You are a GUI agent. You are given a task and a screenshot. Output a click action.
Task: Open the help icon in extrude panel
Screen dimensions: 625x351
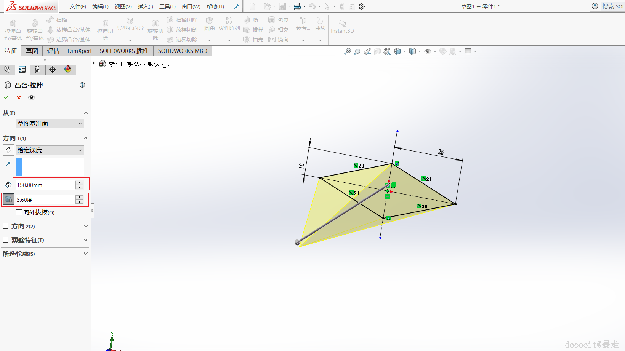click(x=82, y=85)
